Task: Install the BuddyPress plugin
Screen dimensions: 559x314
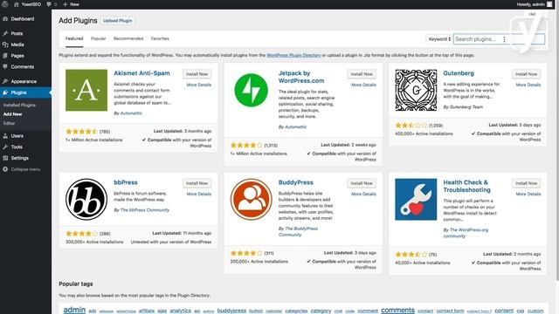Action: (362, 183)
